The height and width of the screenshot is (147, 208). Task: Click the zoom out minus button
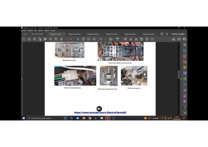pyautogui.click(x=89, y=39)
